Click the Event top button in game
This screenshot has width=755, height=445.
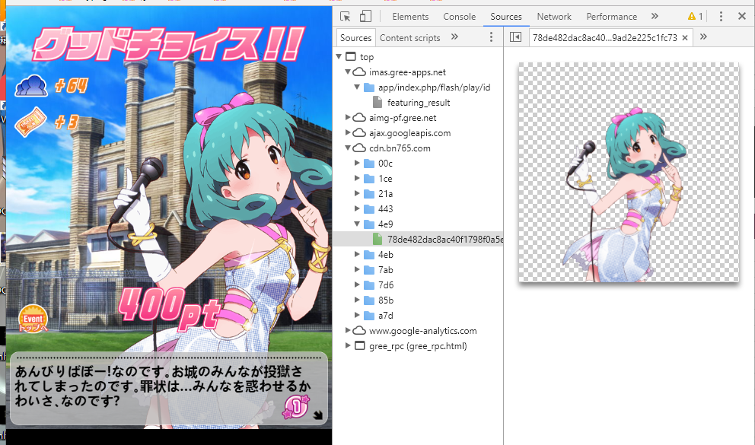pyautogui.click(x=33, y=319)
